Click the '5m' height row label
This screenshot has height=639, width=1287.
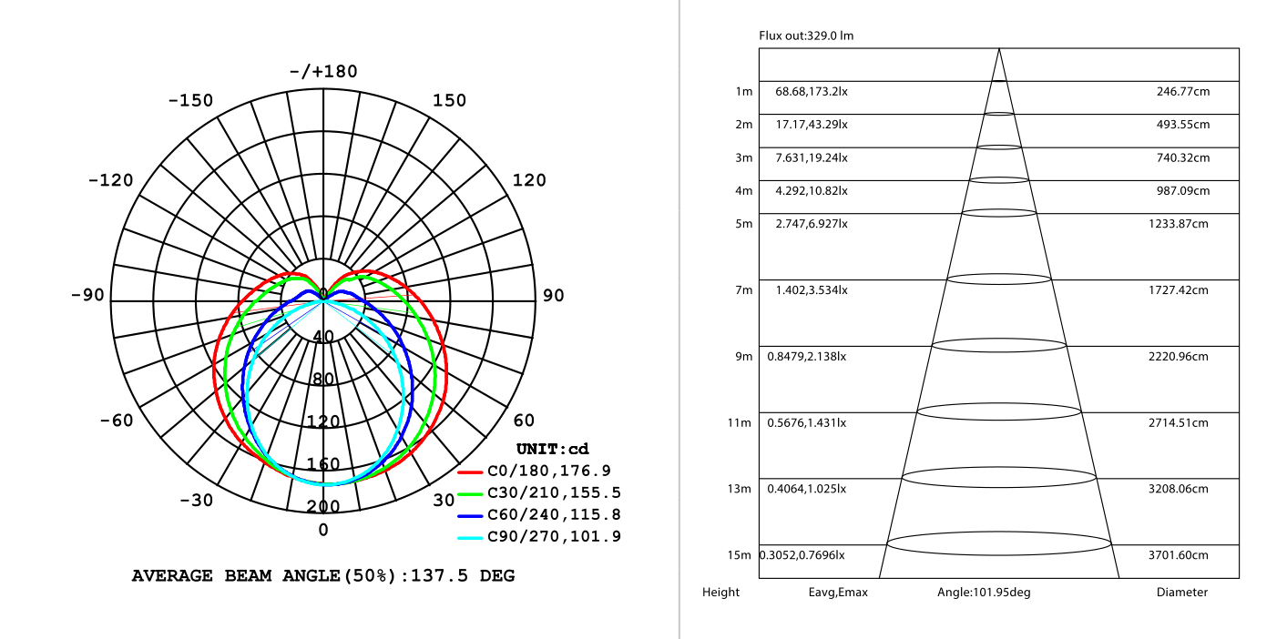(744, 224)
